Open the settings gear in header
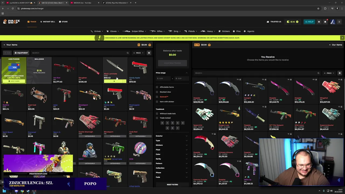Image resolution: width=345 pixels, height=194 pixels. click(319, 22)
